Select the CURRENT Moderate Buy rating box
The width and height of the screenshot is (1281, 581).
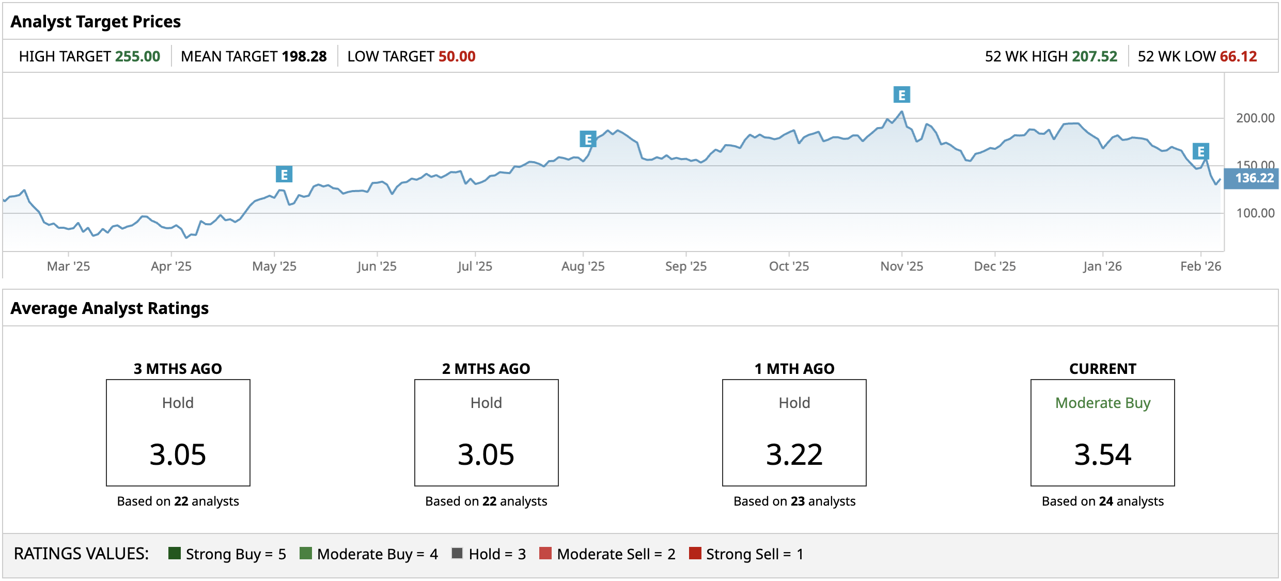click(1103, 433)
